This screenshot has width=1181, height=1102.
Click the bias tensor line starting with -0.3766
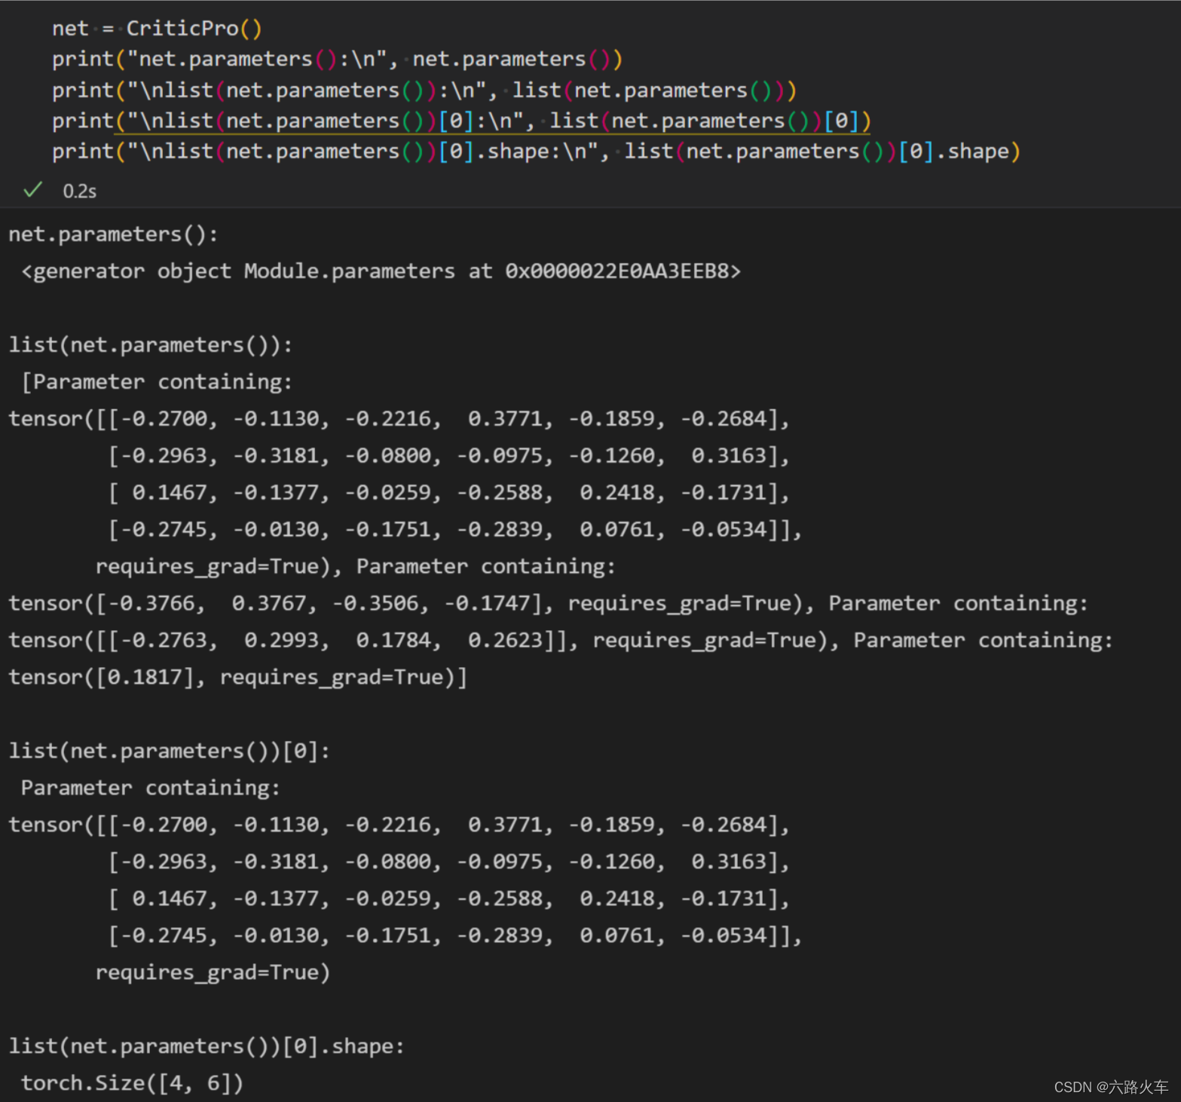point(548,604)
